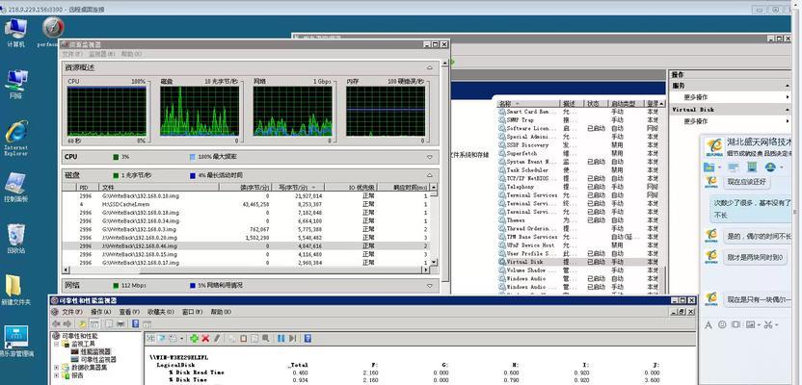Open 操作(A) menu in Reliability and Performance Monitor

[101, 312]
